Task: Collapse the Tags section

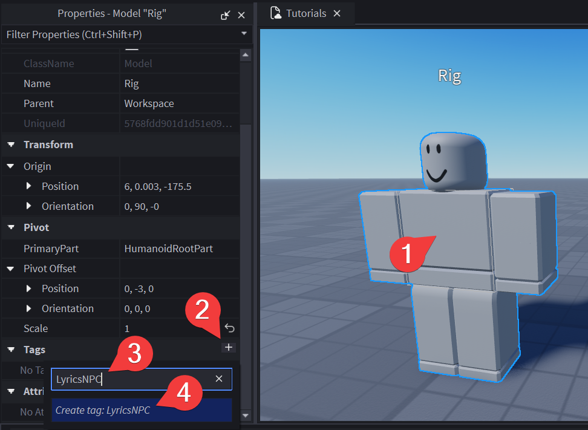Action: [x=11, y=350]
